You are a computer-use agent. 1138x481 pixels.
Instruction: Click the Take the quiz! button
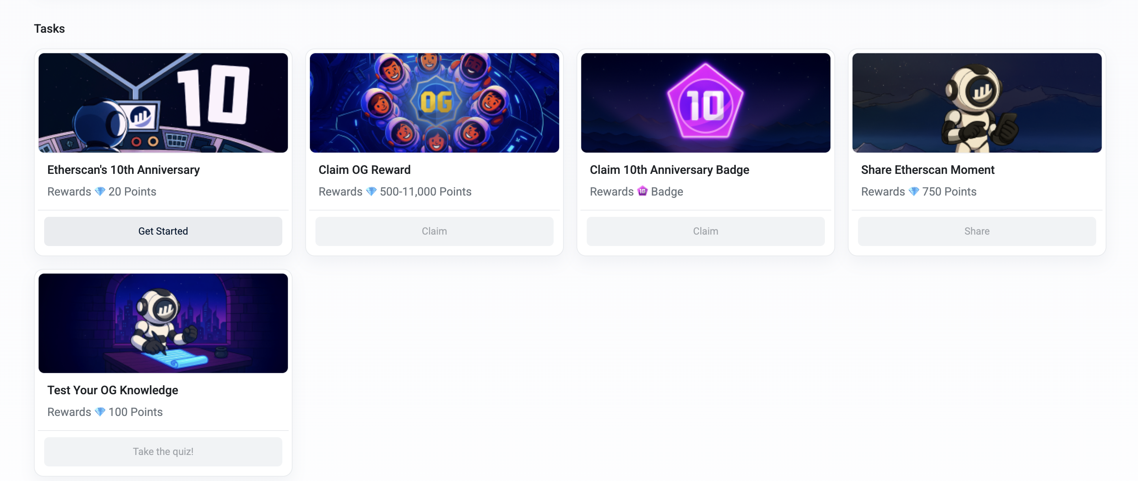pyautogui.click(x=163, y=451)
